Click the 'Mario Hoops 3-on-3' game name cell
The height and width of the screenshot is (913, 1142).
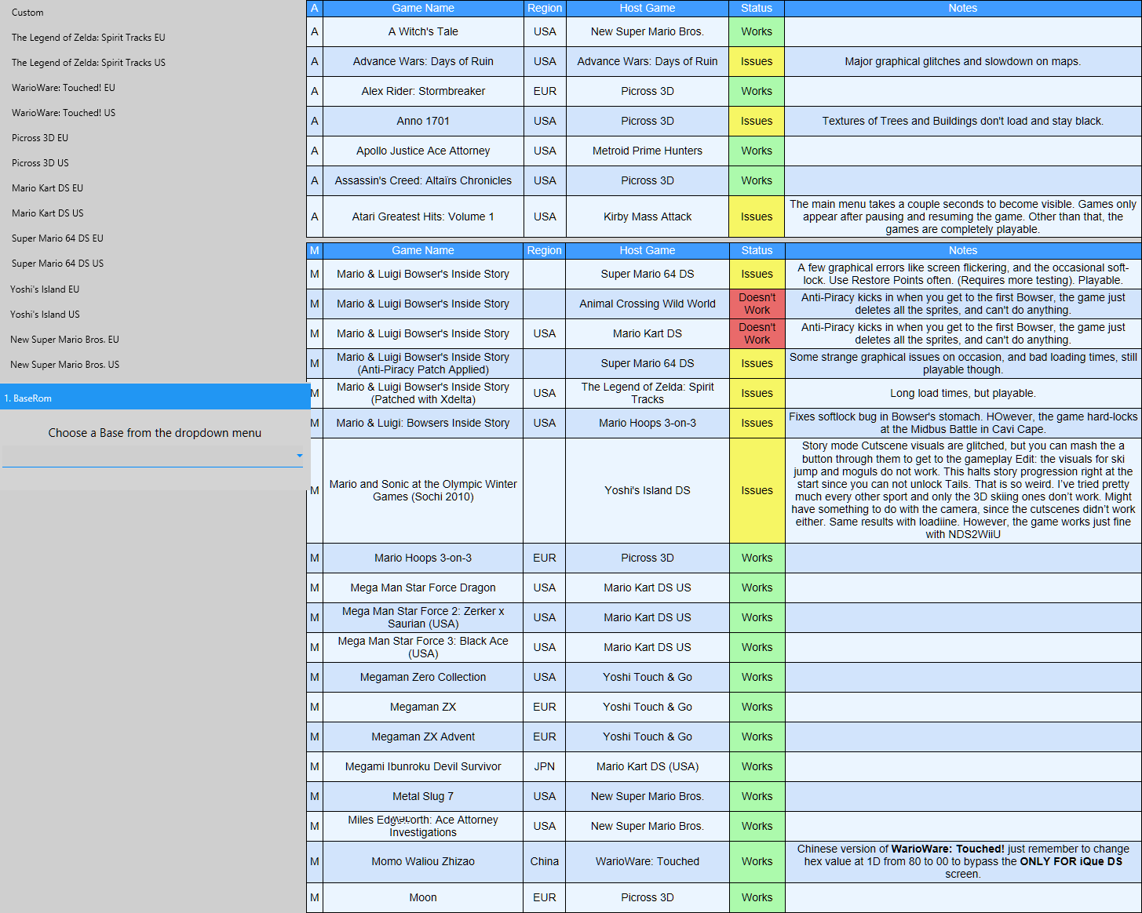[x=423, y=558]
